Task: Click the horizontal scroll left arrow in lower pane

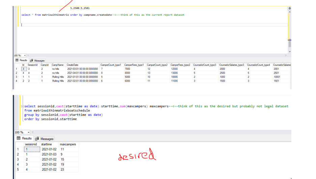Action: [32, 132]
